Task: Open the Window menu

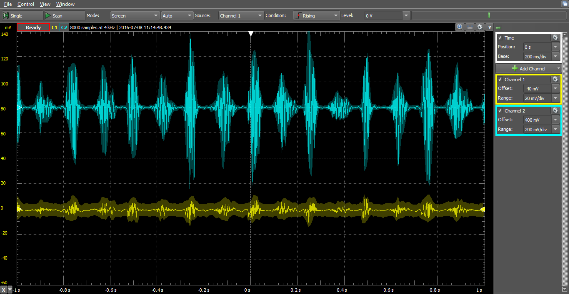Action: pyautogui.click(x=65, y=4)
